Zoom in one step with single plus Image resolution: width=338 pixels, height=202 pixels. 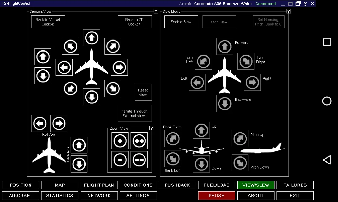pyautogui.click(x=120, y=141)
